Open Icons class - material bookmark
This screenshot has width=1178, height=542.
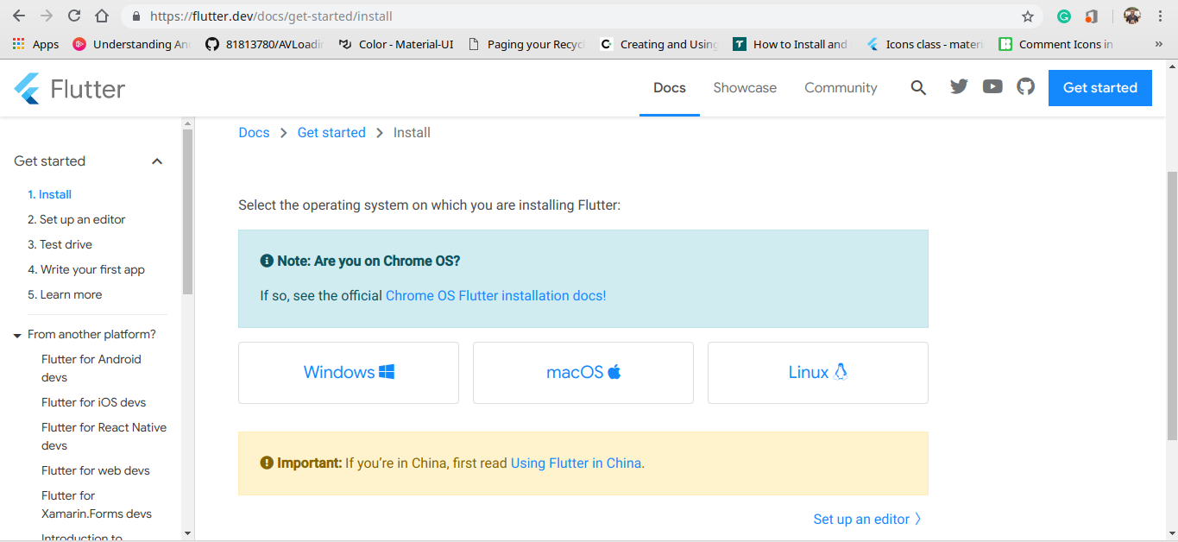tap(924, 44)
